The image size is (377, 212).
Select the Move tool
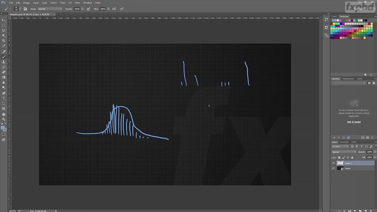click(x=4, y=20)
